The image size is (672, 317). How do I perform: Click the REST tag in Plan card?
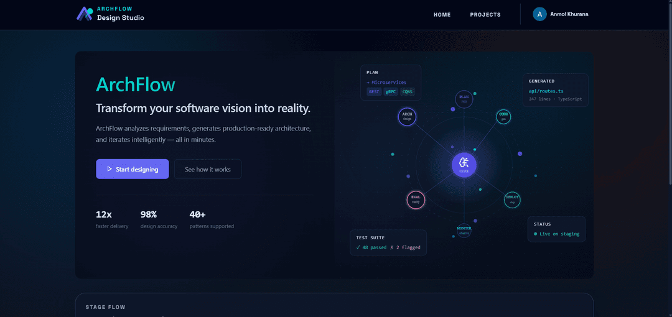click(x=374, y=91)
